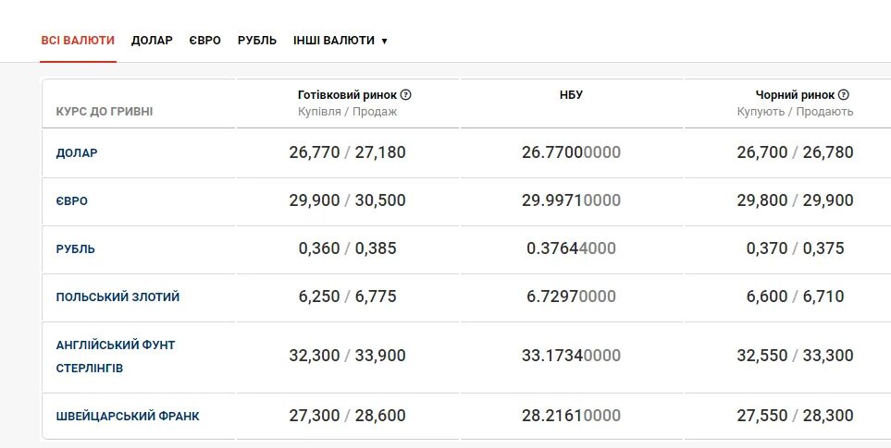Screen dimensions: 891x448
Task: Open the ПОЛЬСЬКИЙ ЗЛОТИЙ currency link
Action: pyautogui.click(x=118, y=297)
